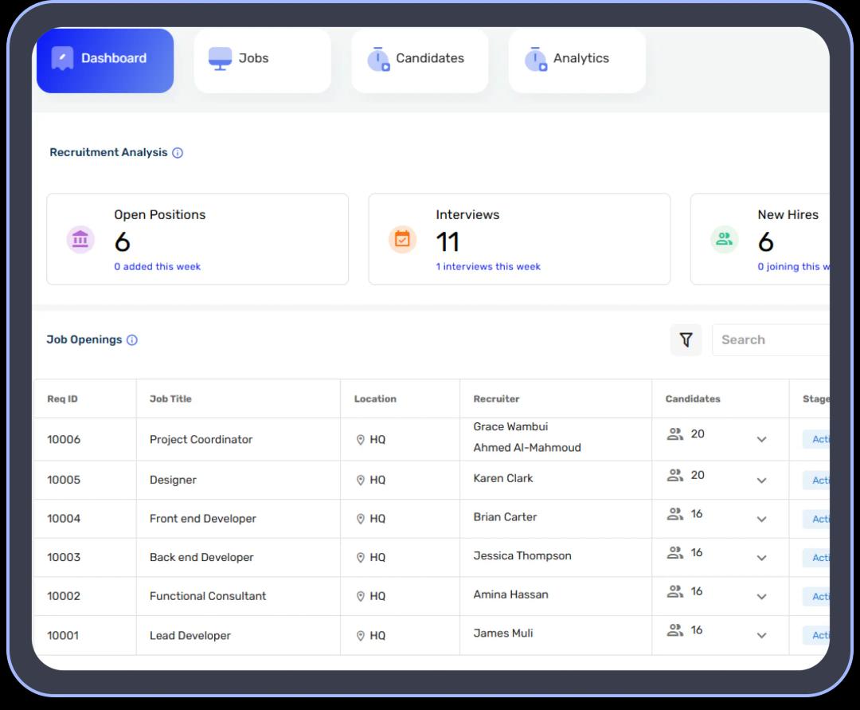Click the candidates icon in Designer row
This screenshot has width=860, height=710.
(674, 475)
